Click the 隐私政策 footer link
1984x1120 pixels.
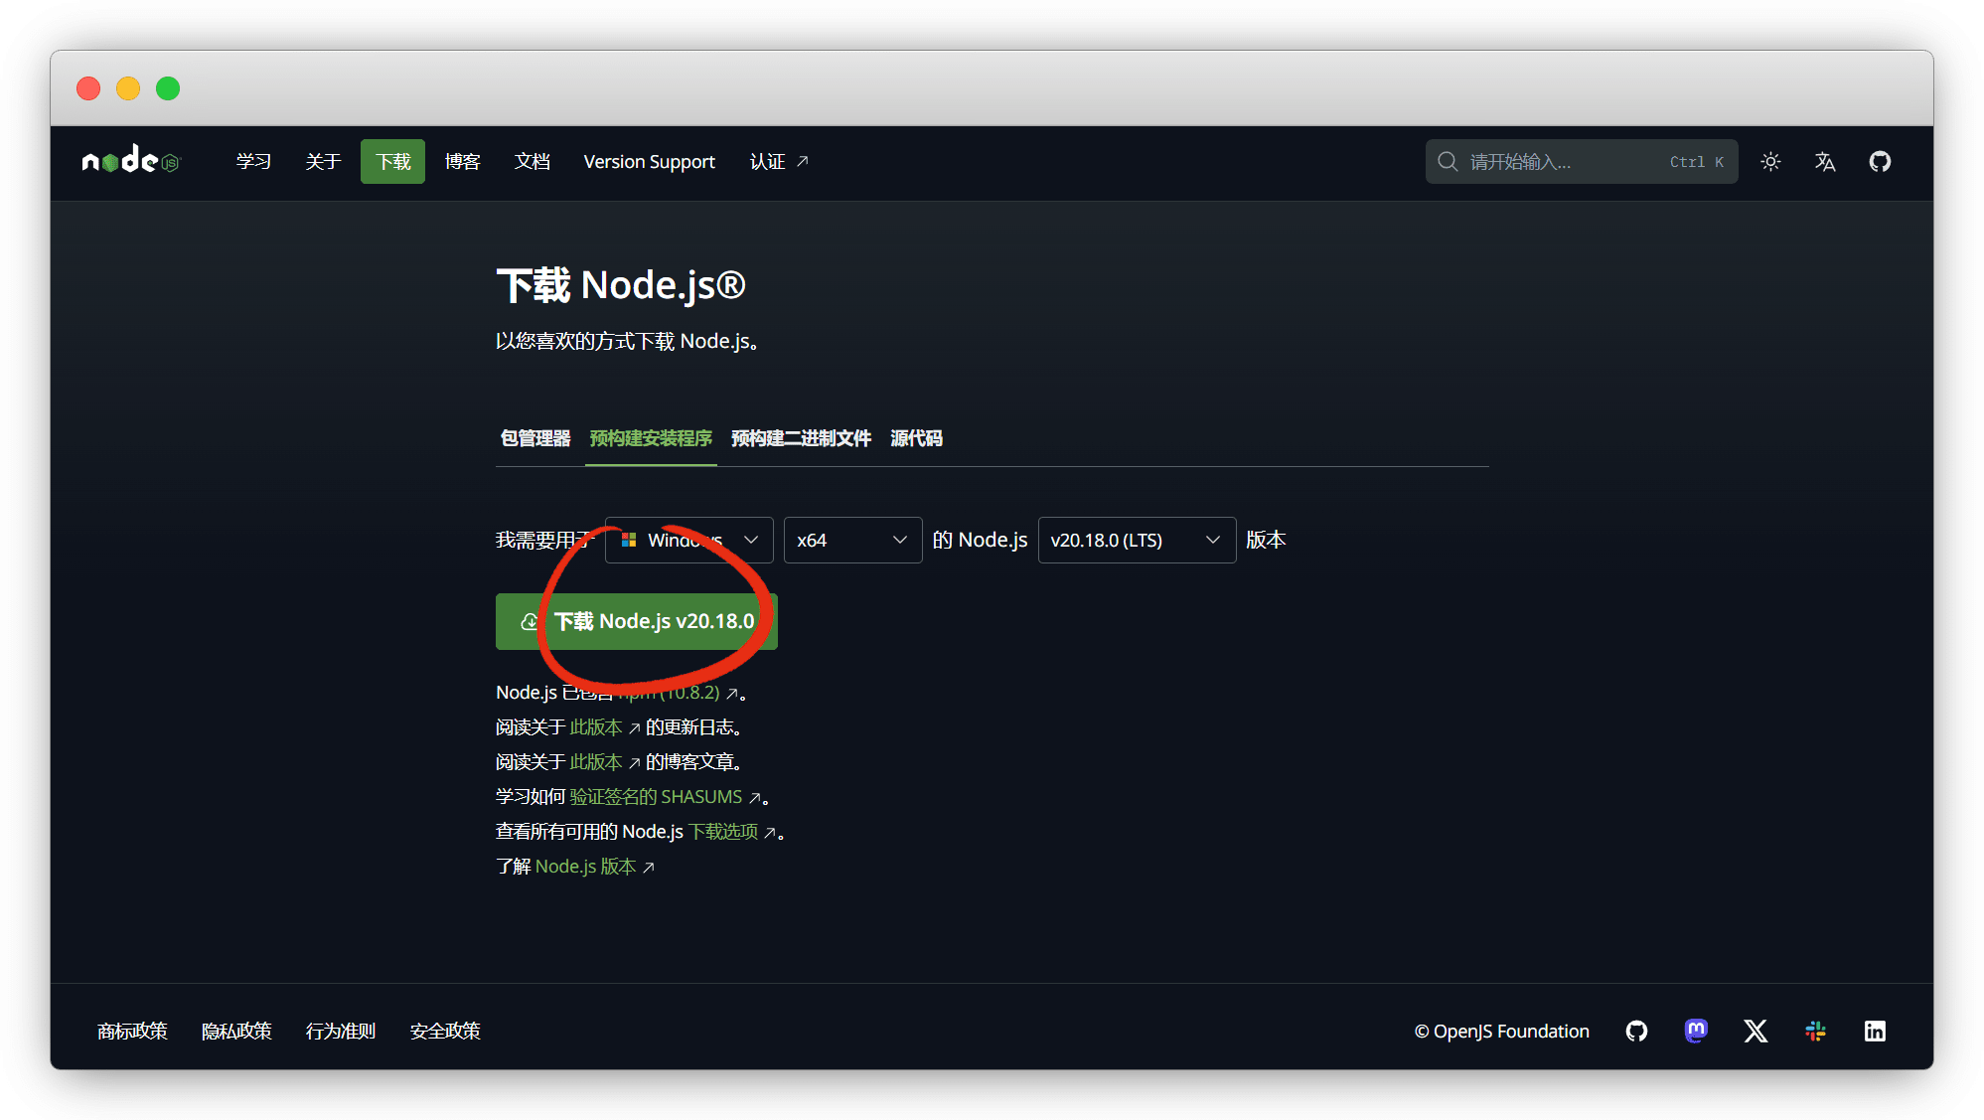coord(236,1031)
